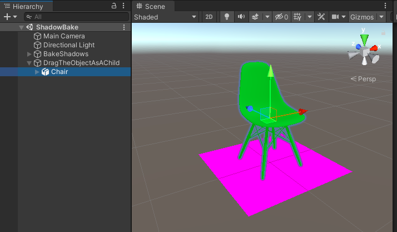Select DragTheObjectAsAChild object
The width and height of the screenshot is (397, 232).
pos(81,63)
